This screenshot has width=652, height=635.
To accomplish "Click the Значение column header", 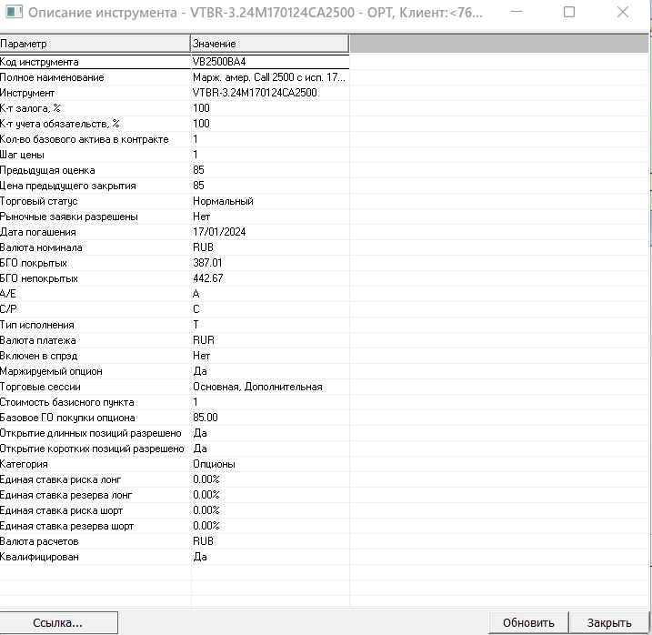I will [x=269, y=44].
